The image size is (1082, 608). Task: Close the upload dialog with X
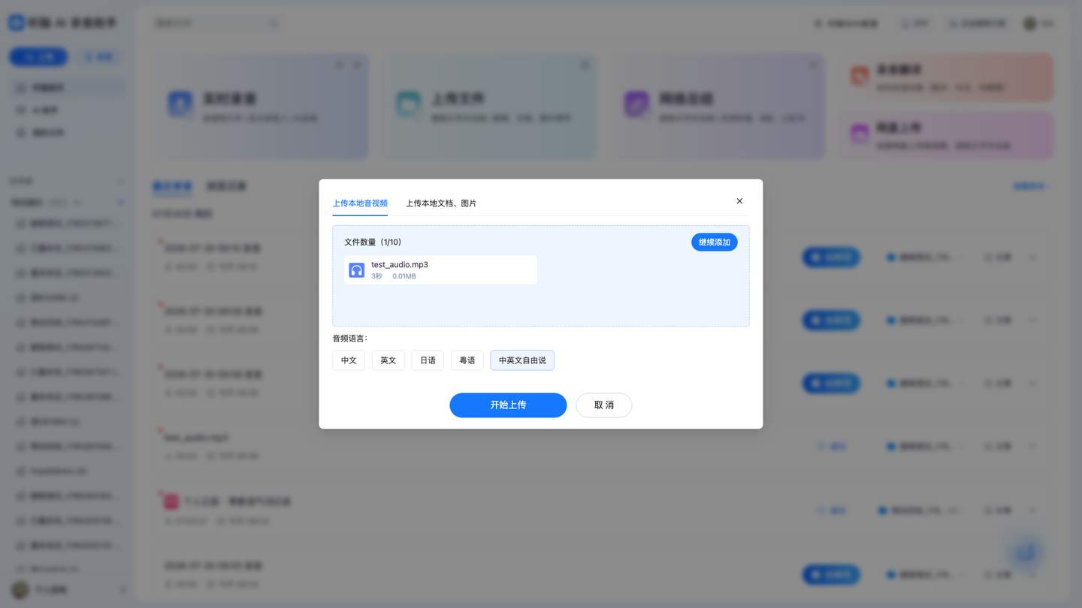[739, 201]
